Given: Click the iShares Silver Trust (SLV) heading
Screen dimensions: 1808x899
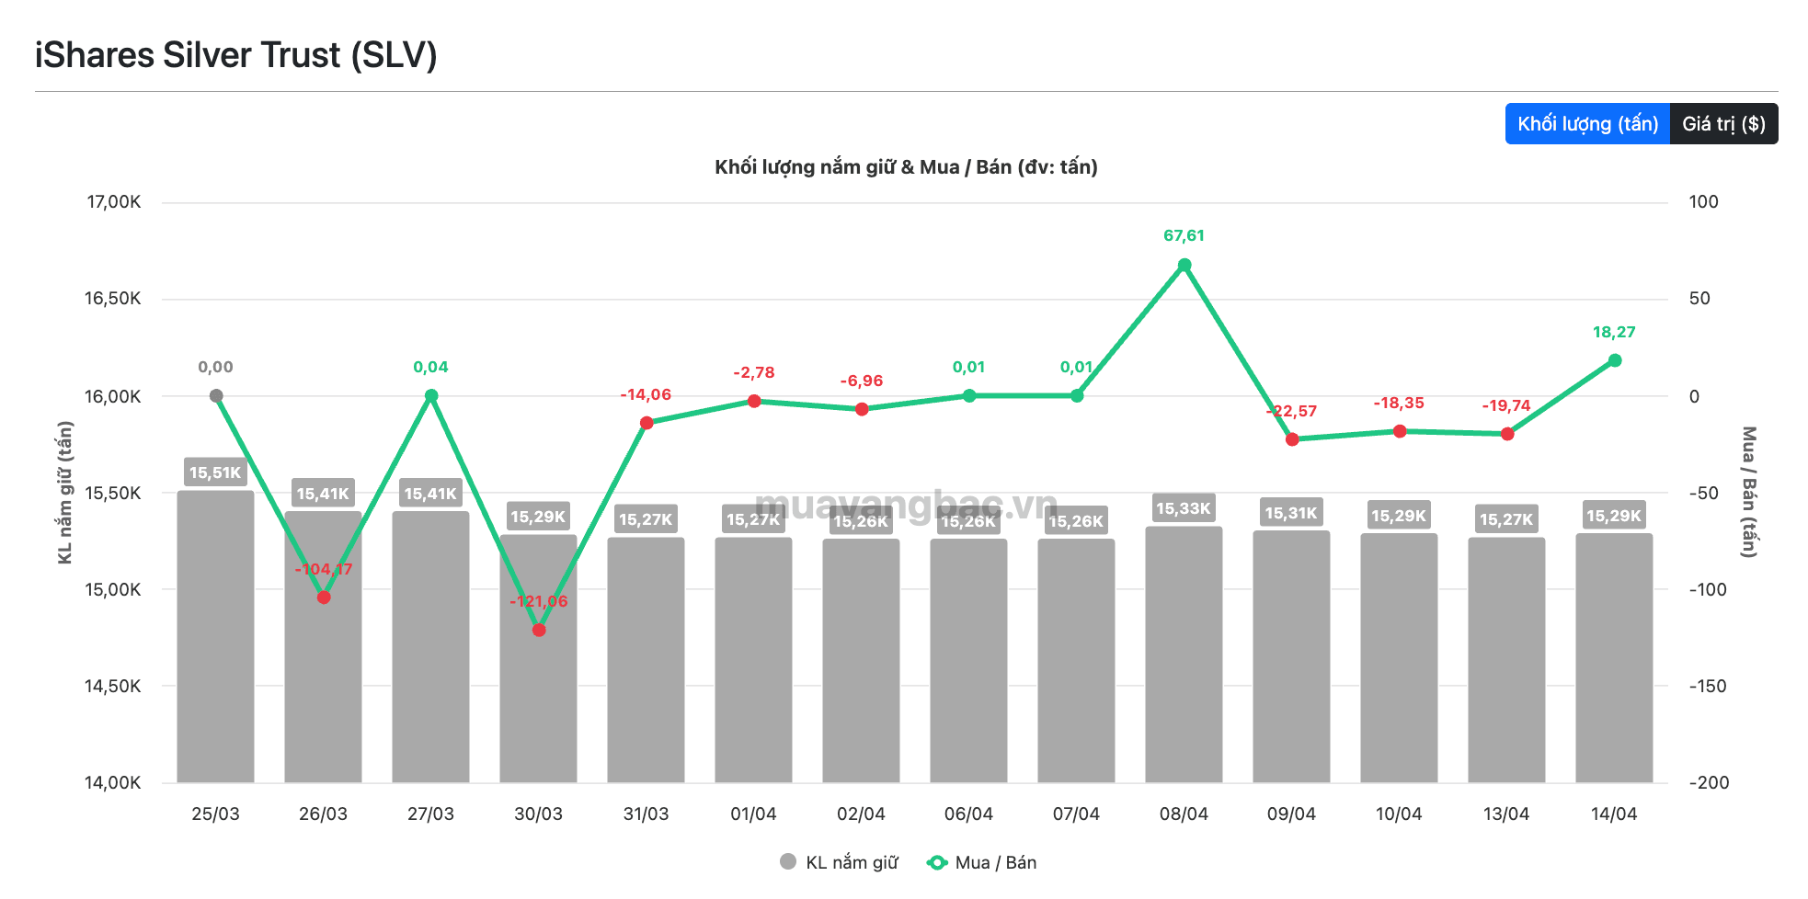Looking at the screenshot, I should click(236, 55).
